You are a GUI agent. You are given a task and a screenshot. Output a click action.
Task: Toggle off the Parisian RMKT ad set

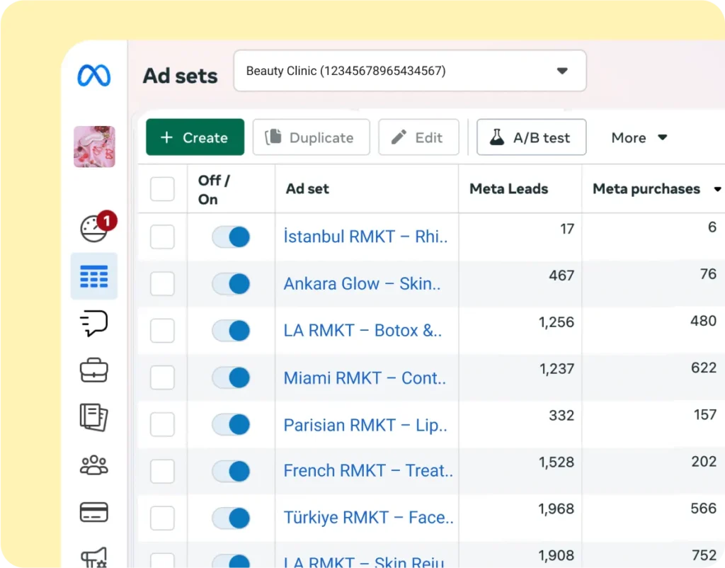(231, 424)
